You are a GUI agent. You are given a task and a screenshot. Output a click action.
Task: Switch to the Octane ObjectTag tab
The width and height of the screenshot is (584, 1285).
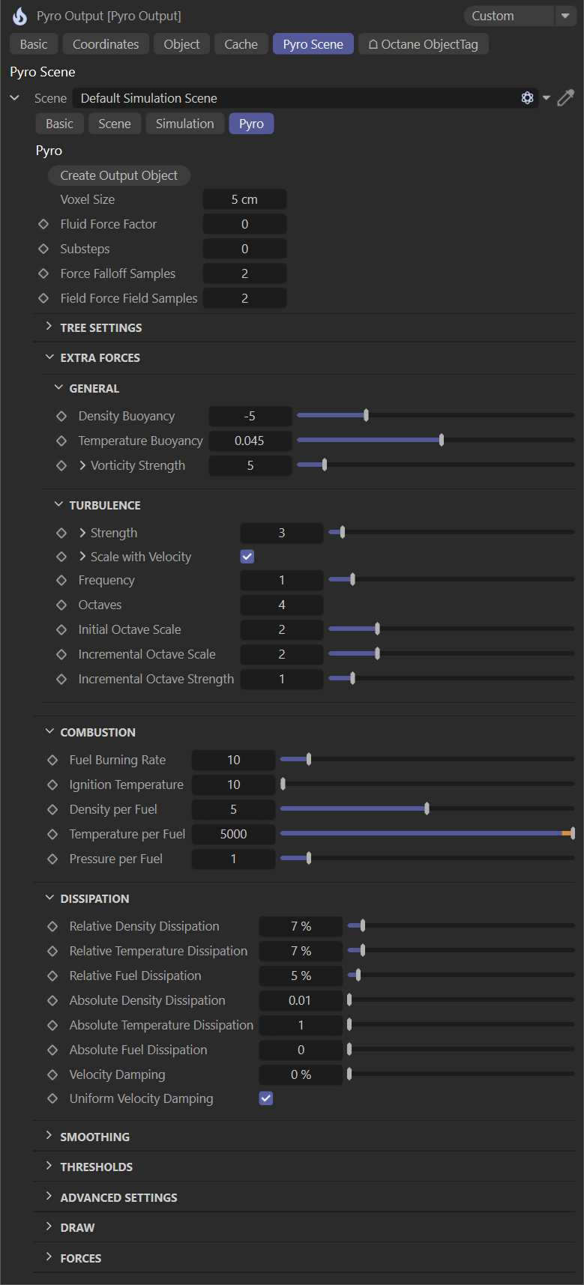(x=424, y=44)
